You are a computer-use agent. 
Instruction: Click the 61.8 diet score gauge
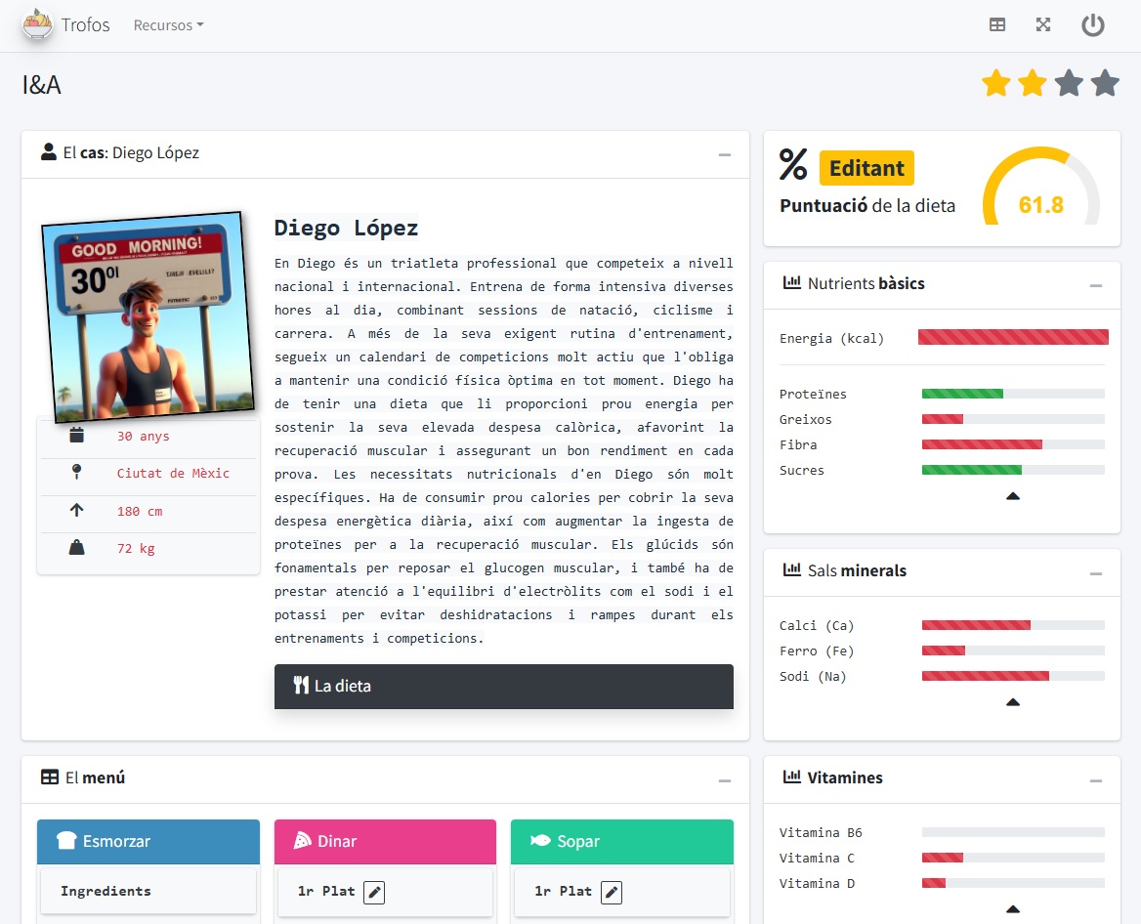pyautogui.click(x=1040, y=188)
